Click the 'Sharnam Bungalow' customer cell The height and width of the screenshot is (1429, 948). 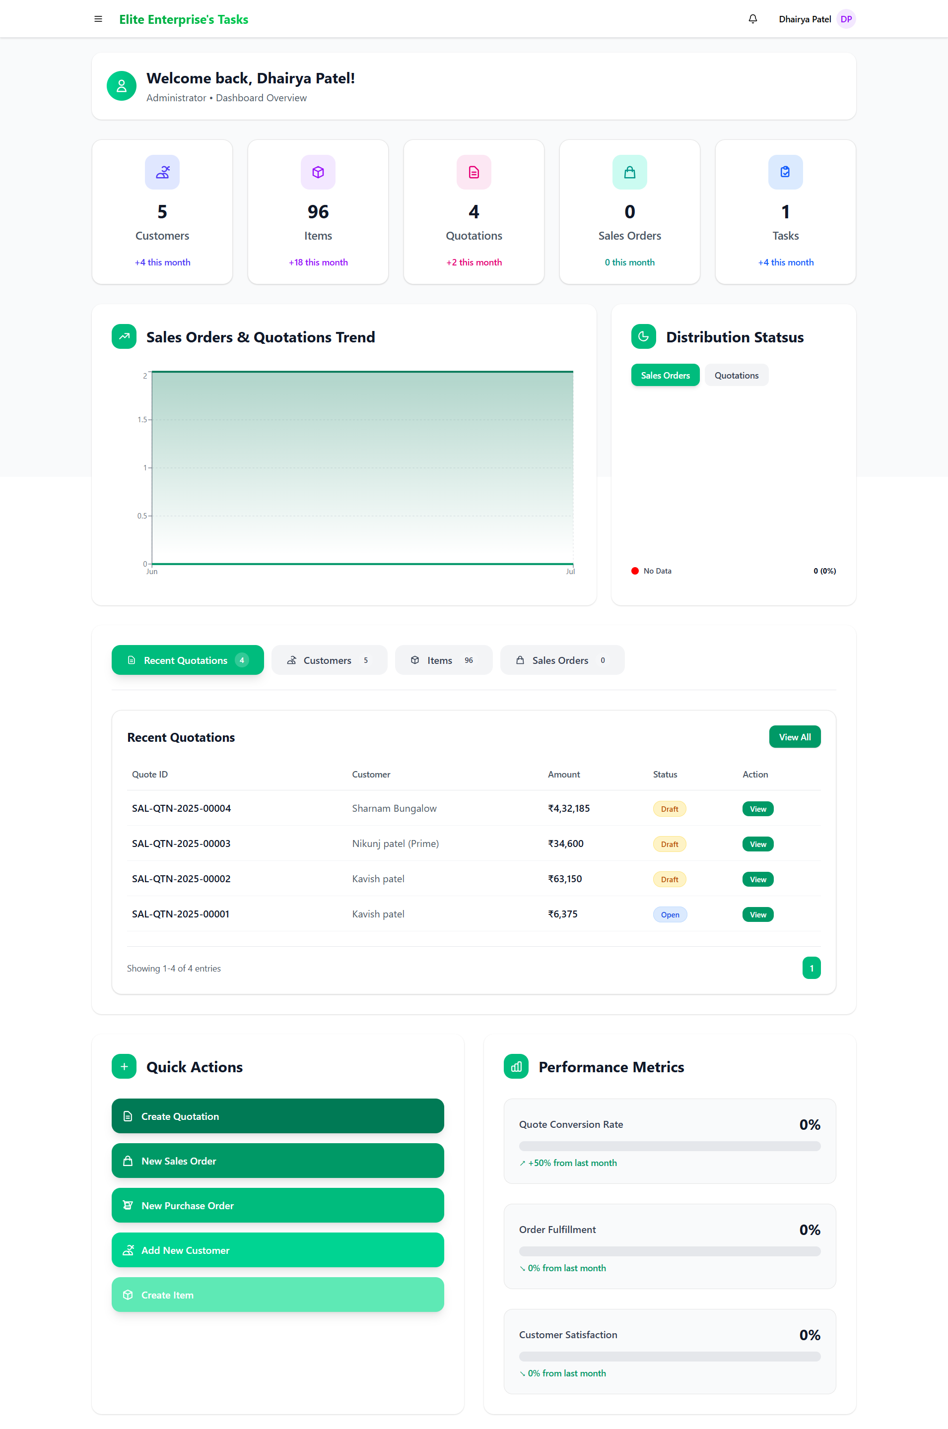[394, 808]
